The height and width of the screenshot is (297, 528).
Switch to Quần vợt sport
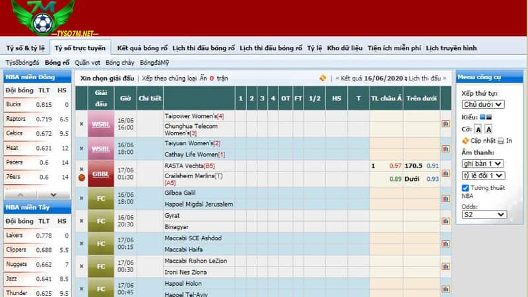click(88, 63)
